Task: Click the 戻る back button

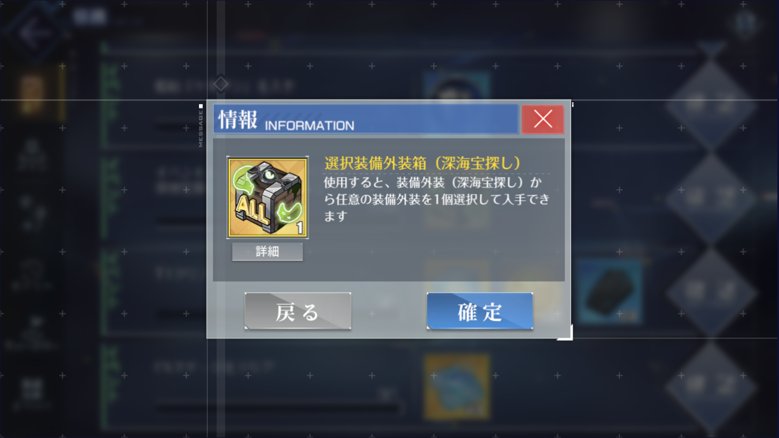Action: (298, 311)
